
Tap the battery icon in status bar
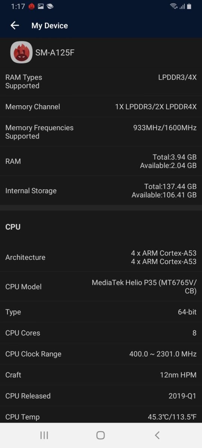click(189, 6)
